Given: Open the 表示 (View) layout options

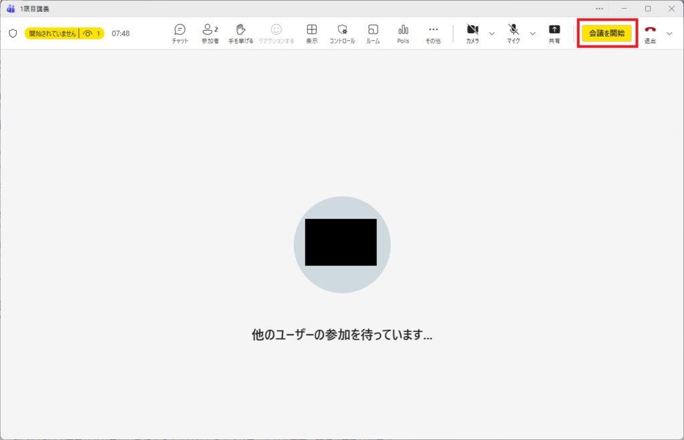Looking at the screenshot, I should (x=311, y=33).
